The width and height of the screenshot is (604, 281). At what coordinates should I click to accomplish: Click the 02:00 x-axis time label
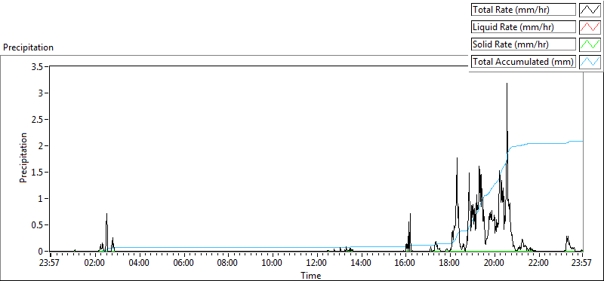click(x=94, y=263)
